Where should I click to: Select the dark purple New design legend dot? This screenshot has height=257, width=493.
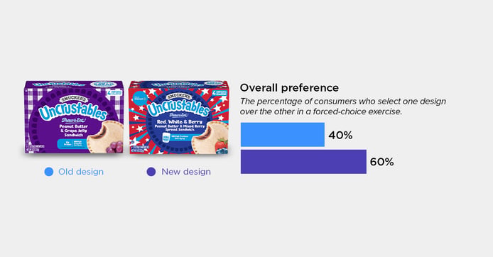[x=151, y=172]
